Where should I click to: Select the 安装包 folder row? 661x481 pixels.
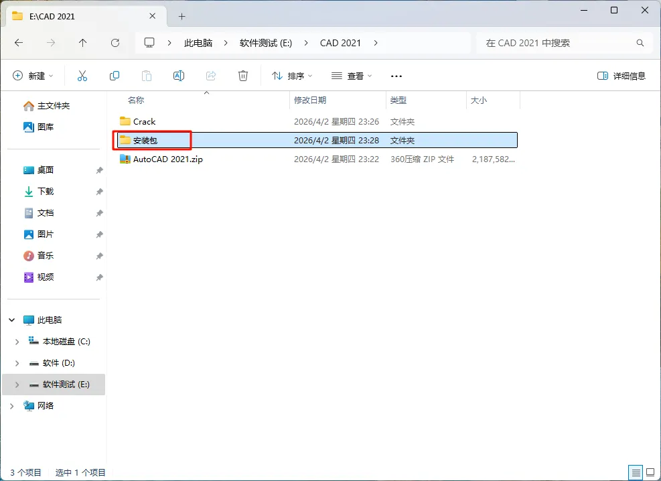[317, 141]
